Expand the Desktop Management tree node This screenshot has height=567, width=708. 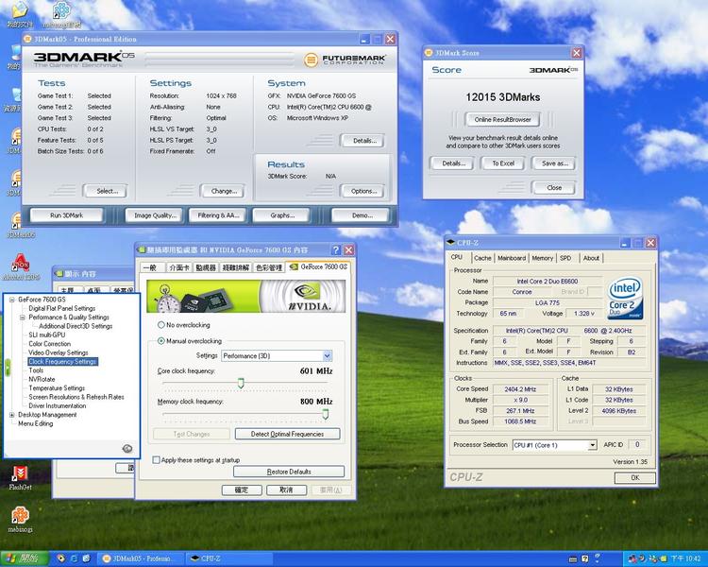click(x=11, y=415)
